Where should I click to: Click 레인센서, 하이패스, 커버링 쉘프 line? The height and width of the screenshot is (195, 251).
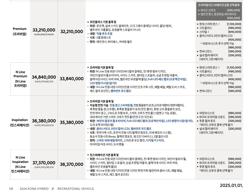114,42
